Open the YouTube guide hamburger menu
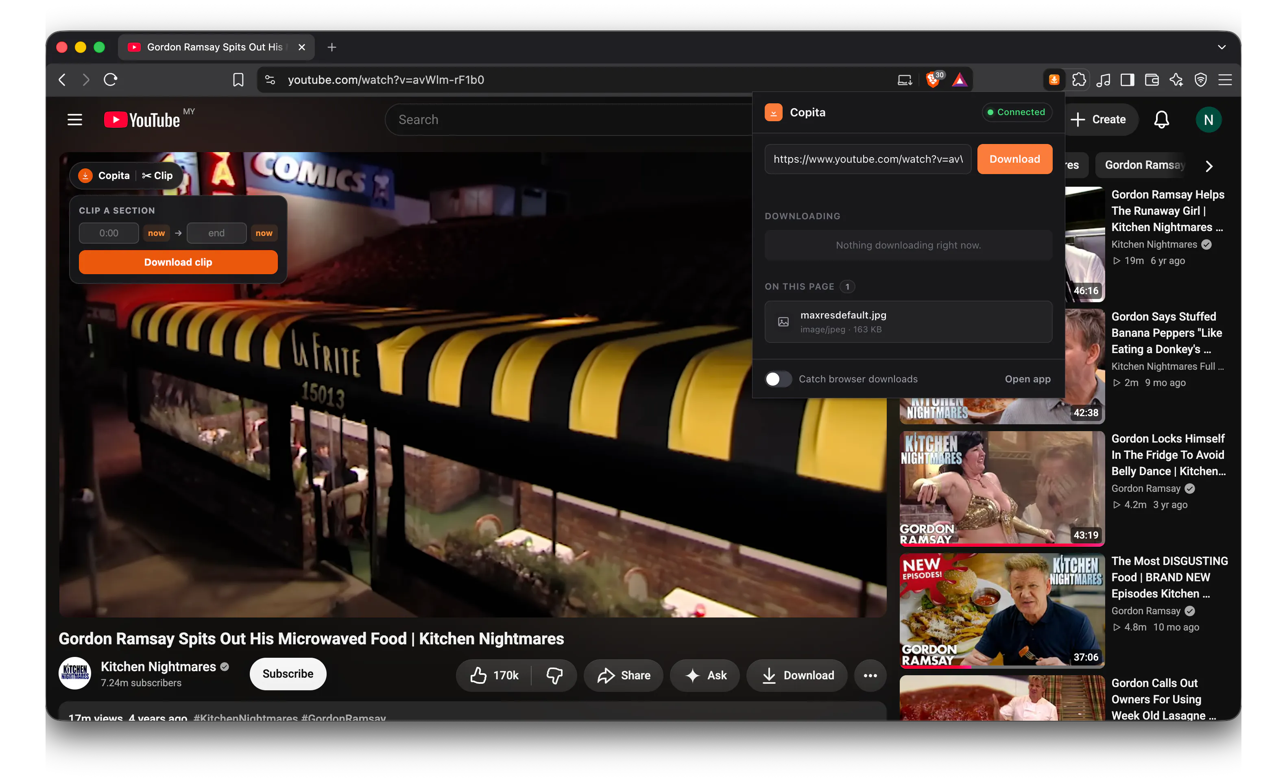Screen dimensions: 1287x781 pos(75,120)
